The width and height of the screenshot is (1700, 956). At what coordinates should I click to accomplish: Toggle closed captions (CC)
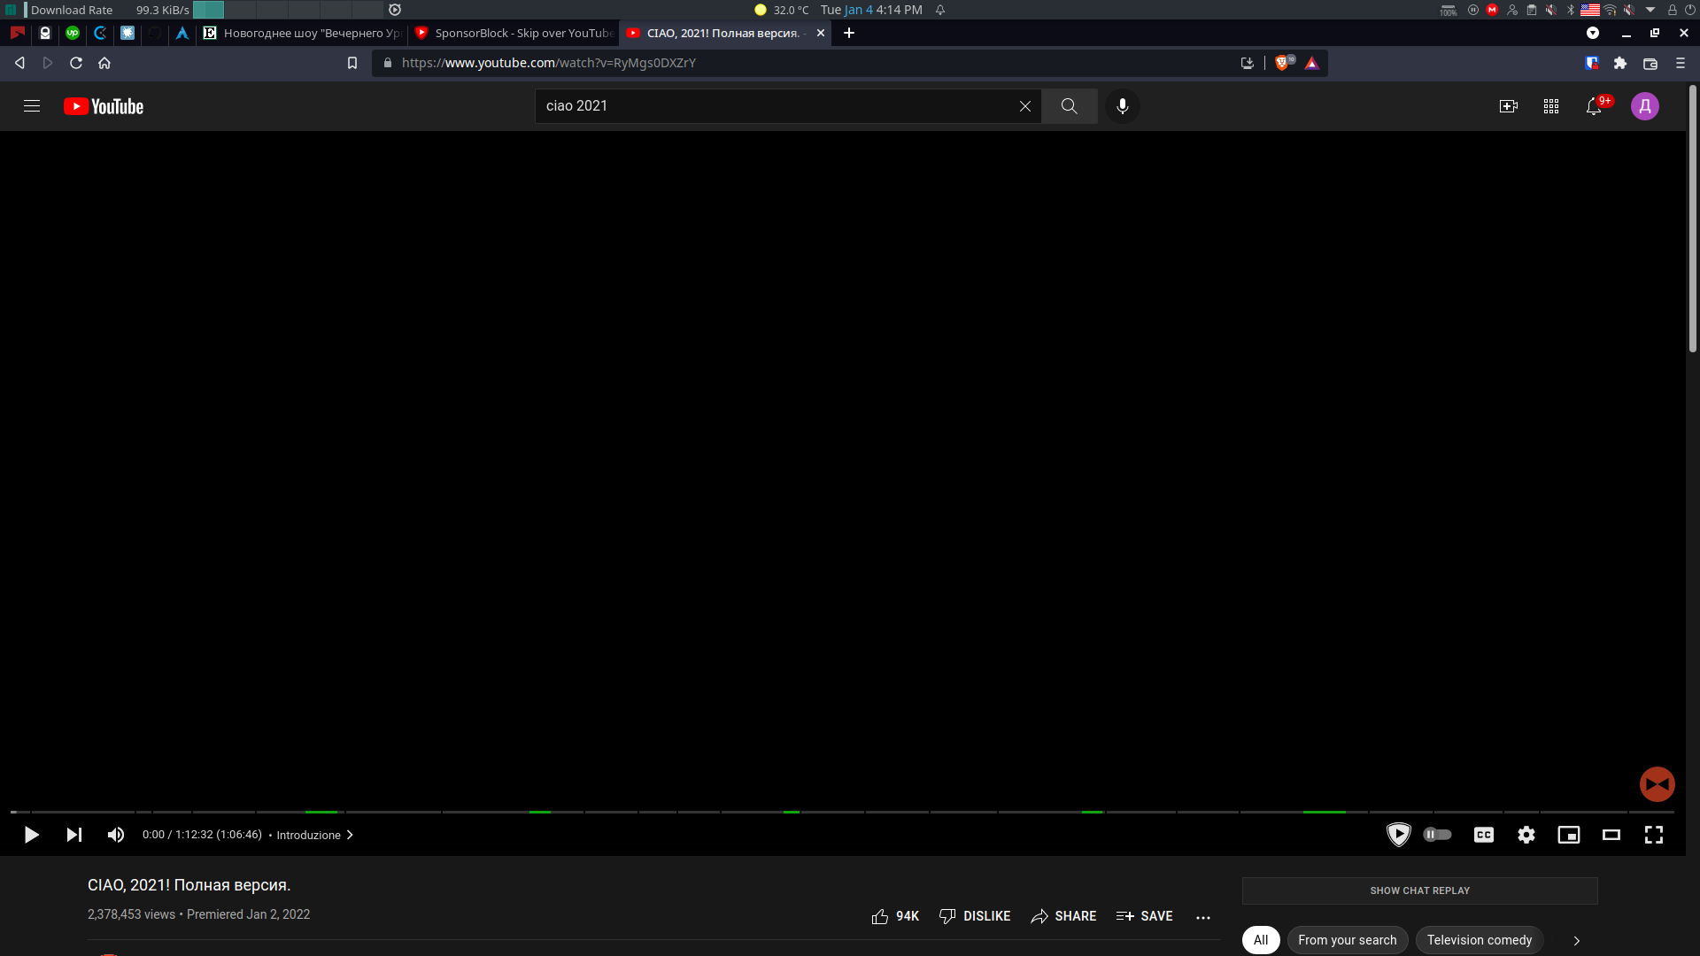click(1484, 835)
